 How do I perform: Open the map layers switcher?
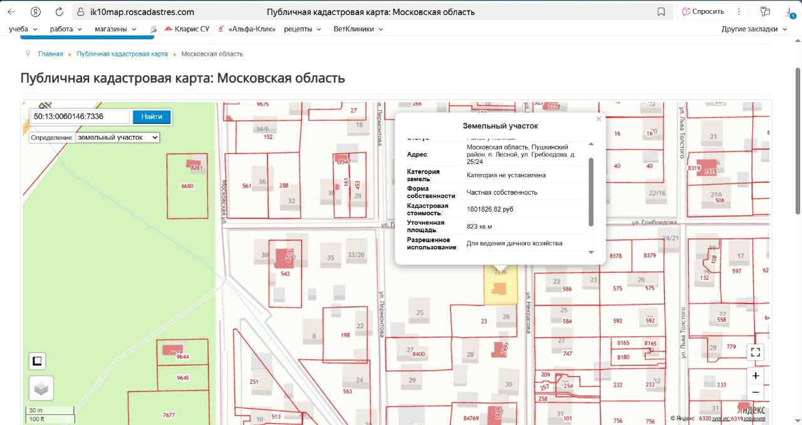(x=41, y=388)
